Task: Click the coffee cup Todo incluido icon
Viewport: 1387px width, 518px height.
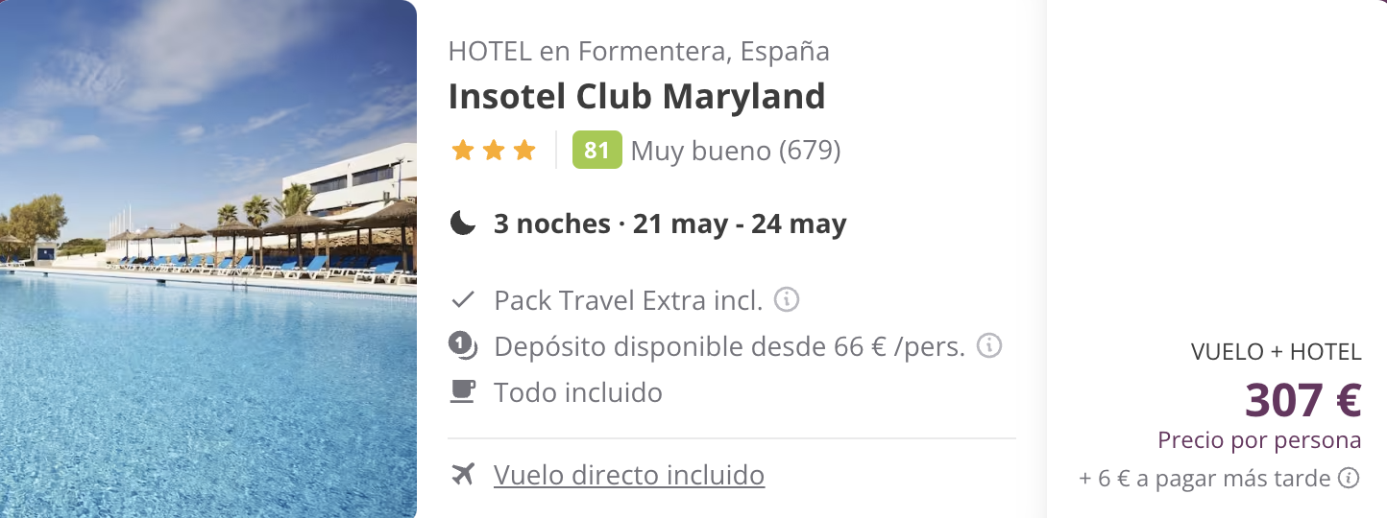Action: pyautogui.click(x=463, y=391)
